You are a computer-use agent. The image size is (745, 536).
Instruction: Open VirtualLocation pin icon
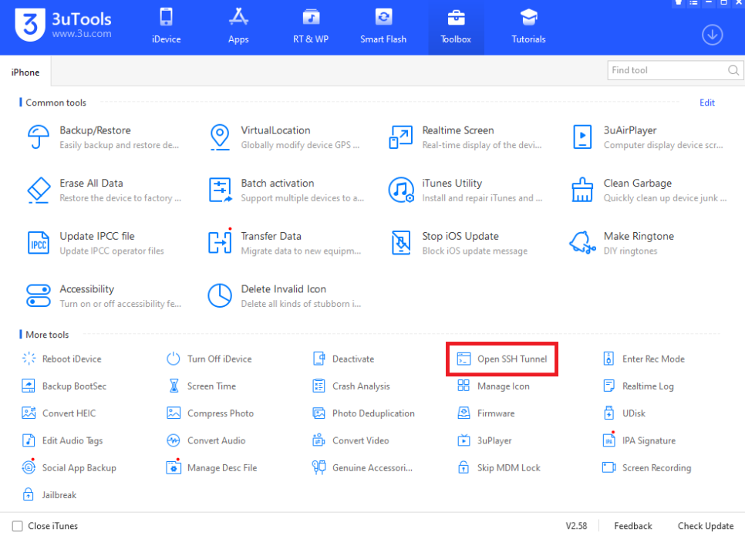(x=220, y=137)
